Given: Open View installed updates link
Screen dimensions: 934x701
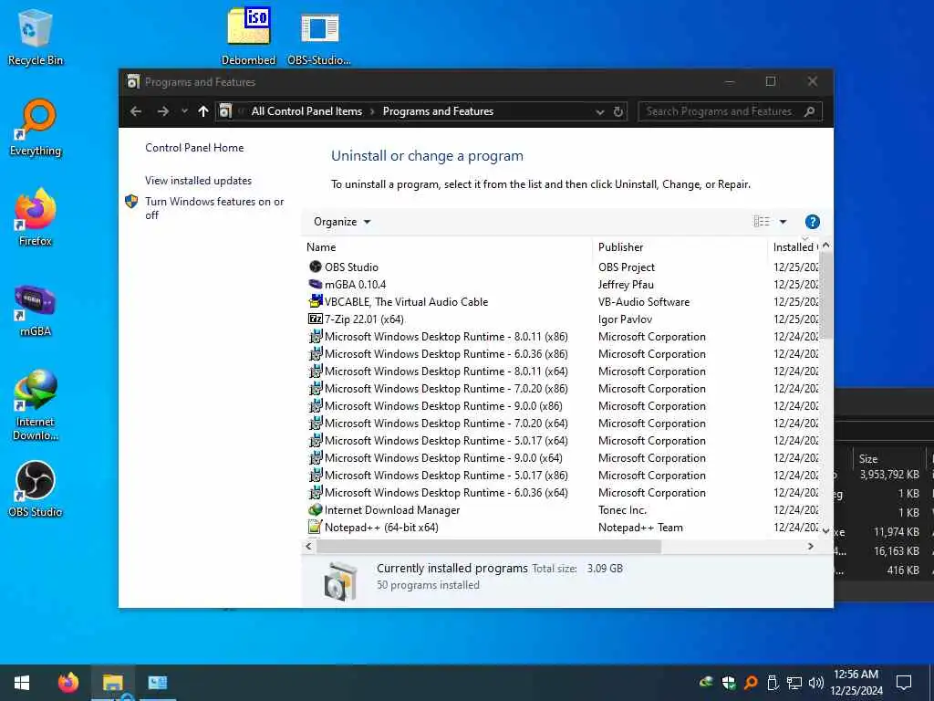Looking at the screenshot, I should (x=198, y=181).
